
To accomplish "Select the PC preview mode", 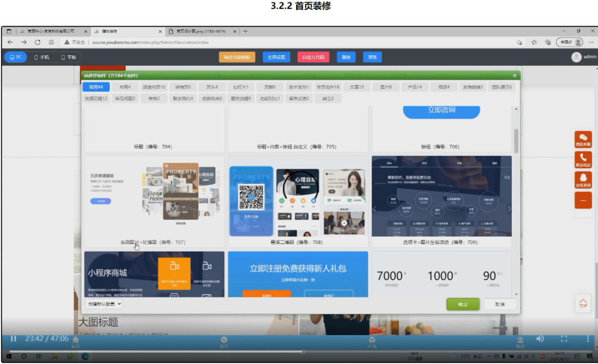I will [15, 56].
